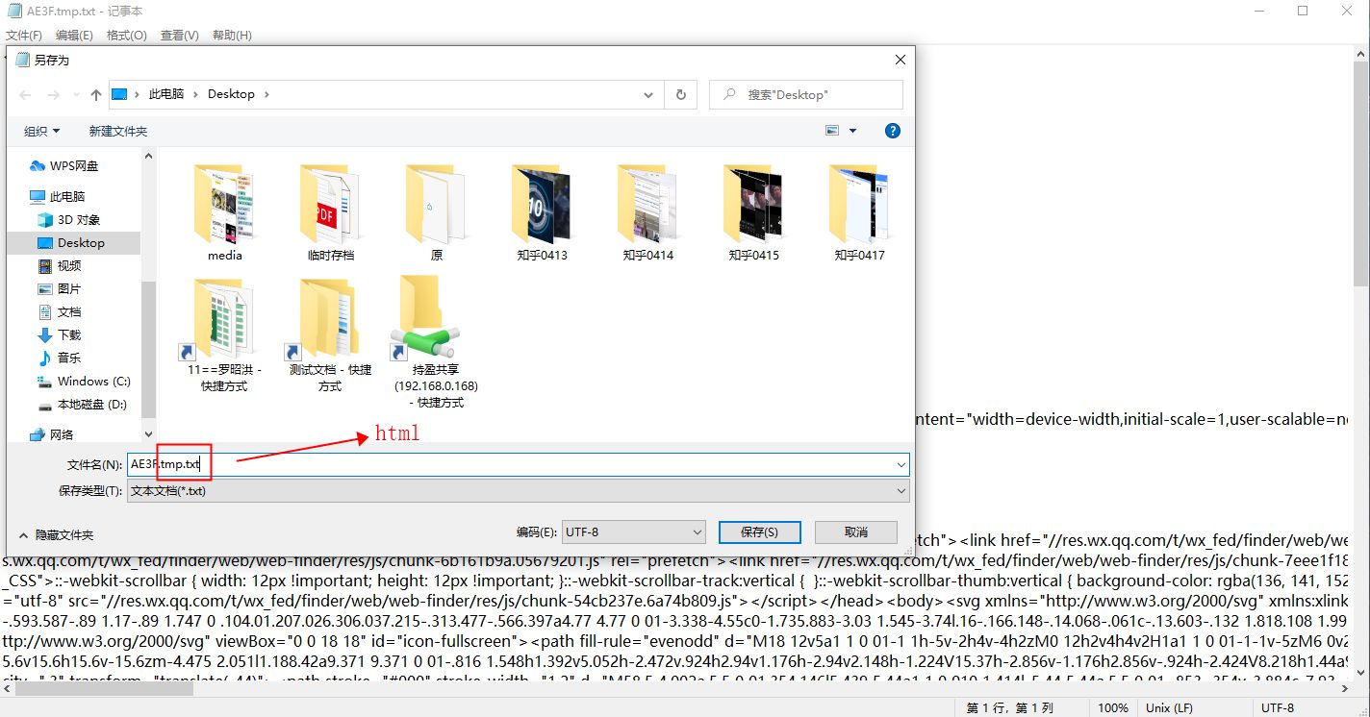This screenshot has width=1370, height=717.
Task: Open the media folder
Action: 224,213
